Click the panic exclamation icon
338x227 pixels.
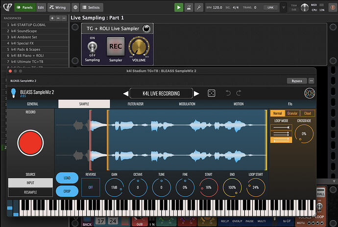[333, 7]
